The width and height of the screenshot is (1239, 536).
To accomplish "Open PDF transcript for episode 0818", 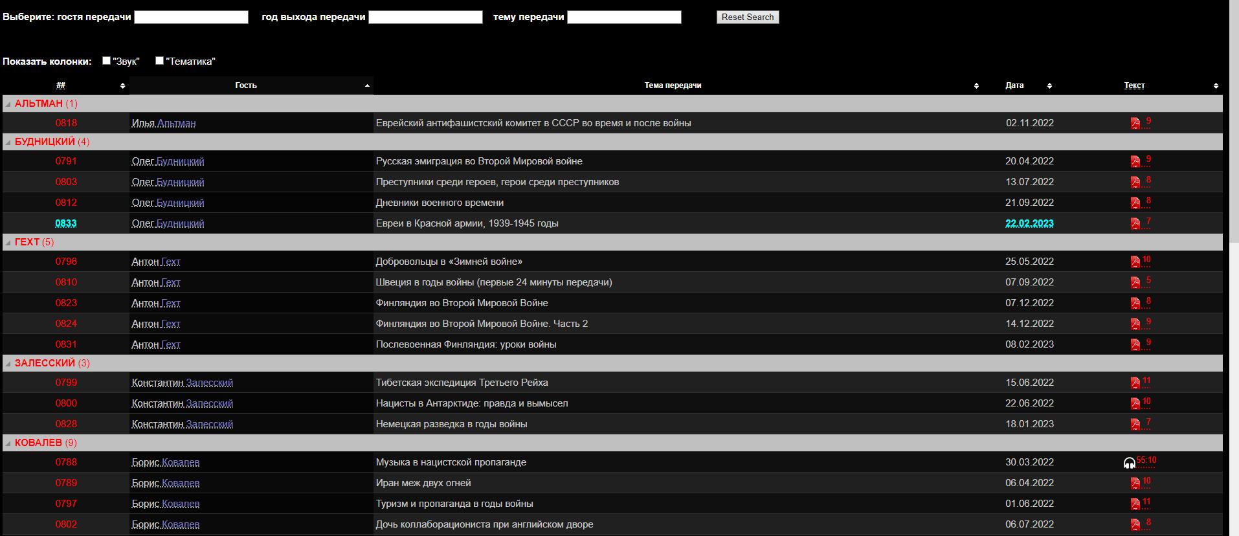I will 1135,123.
